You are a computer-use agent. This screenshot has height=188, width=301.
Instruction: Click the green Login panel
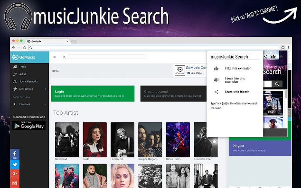[93, 94]
